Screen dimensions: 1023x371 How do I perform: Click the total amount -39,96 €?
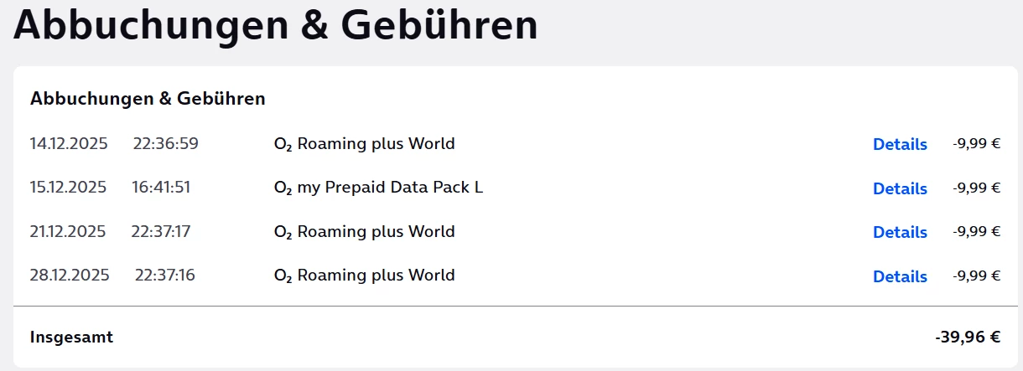(968, 338)
